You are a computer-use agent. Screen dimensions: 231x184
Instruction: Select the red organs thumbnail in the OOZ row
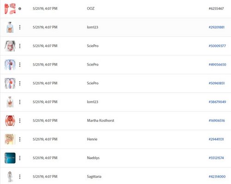10,9
